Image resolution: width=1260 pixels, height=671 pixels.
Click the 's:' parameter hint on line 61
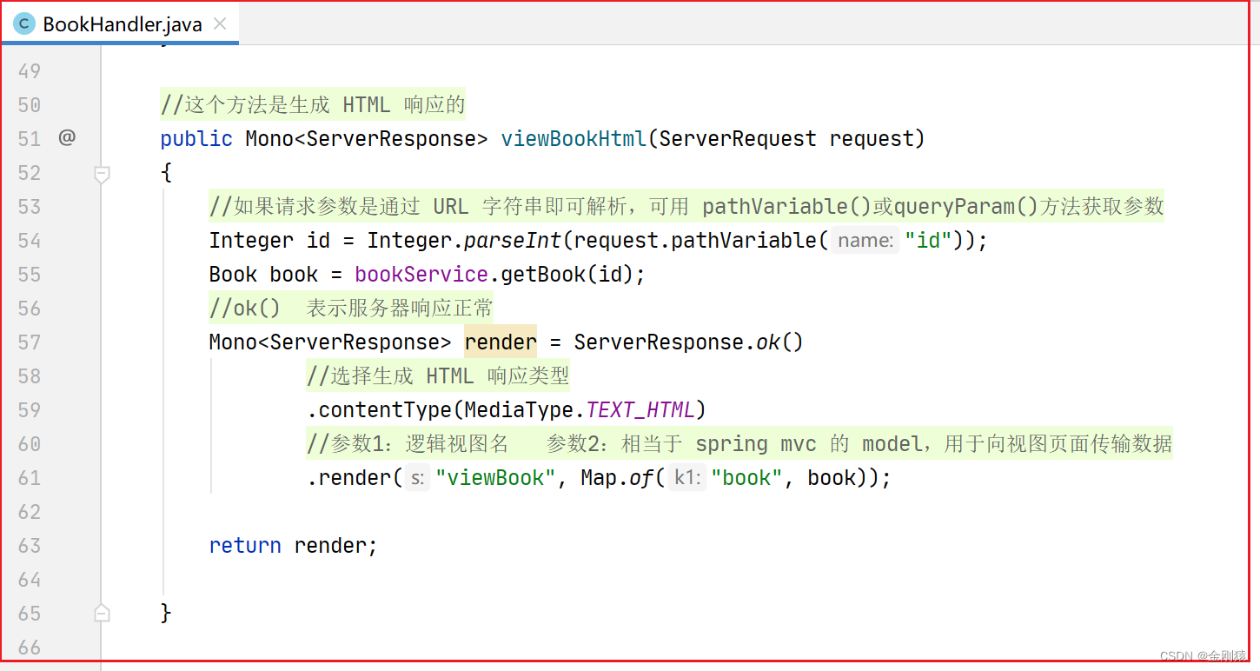click(x=417, y=478)
